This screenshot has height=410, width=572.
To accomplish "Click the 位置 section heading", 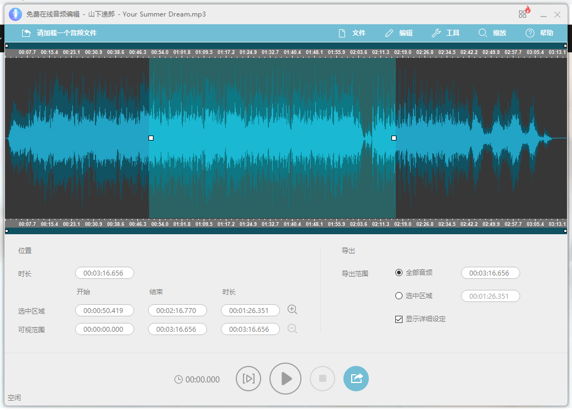I will click(25, 251).
